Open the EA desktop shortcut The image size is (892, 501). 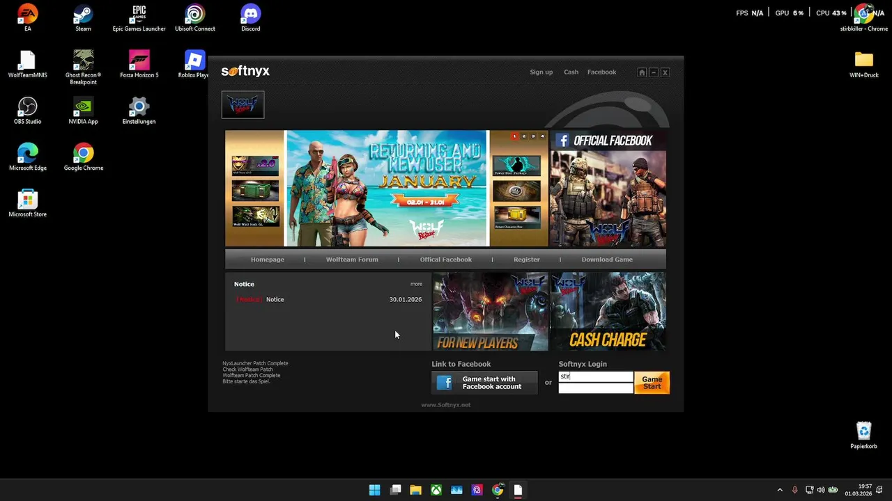point(28,18)
